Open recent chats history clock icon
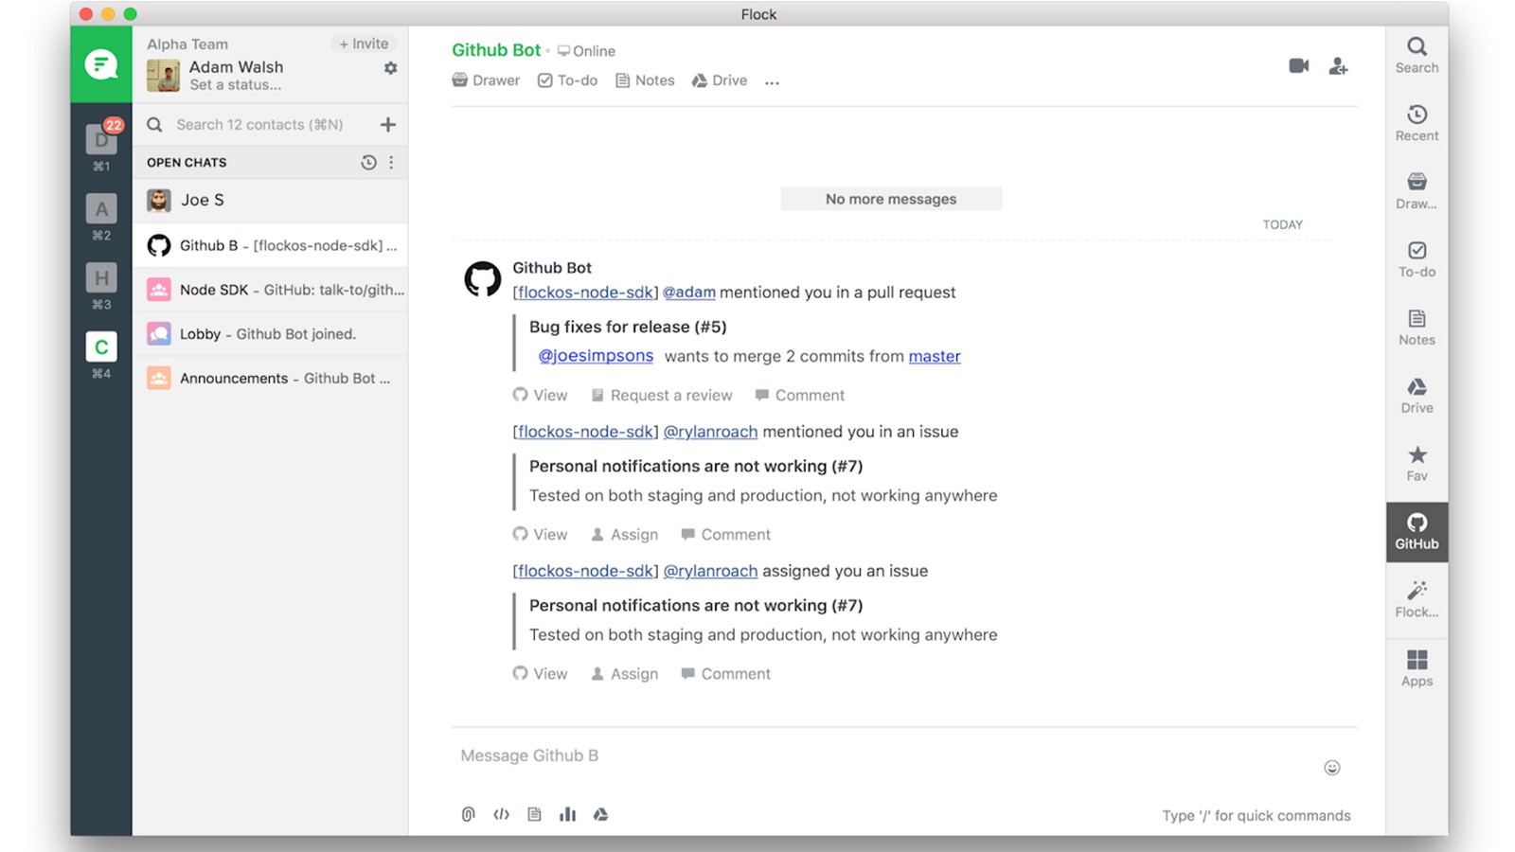 (x=368, y=162)
